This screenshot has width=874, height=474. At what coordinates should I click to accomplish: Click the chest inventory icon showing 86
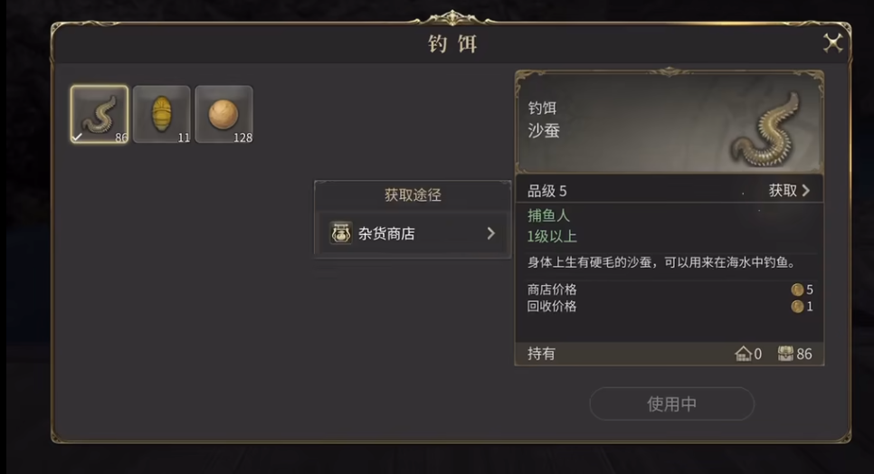coord(785,354)
